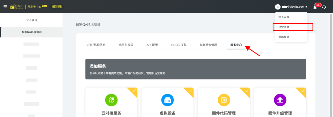Click the purple 固件升级管理 upload icon
The image size is (333, 117).
pos(280,100)
